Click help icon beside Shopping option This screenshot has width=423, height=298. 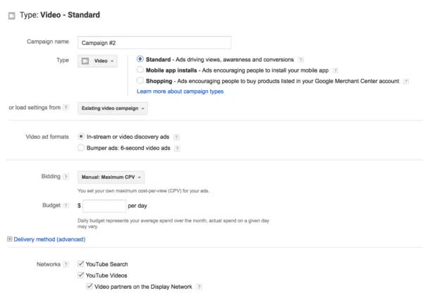pyautogui.click(x=405, y=82)
